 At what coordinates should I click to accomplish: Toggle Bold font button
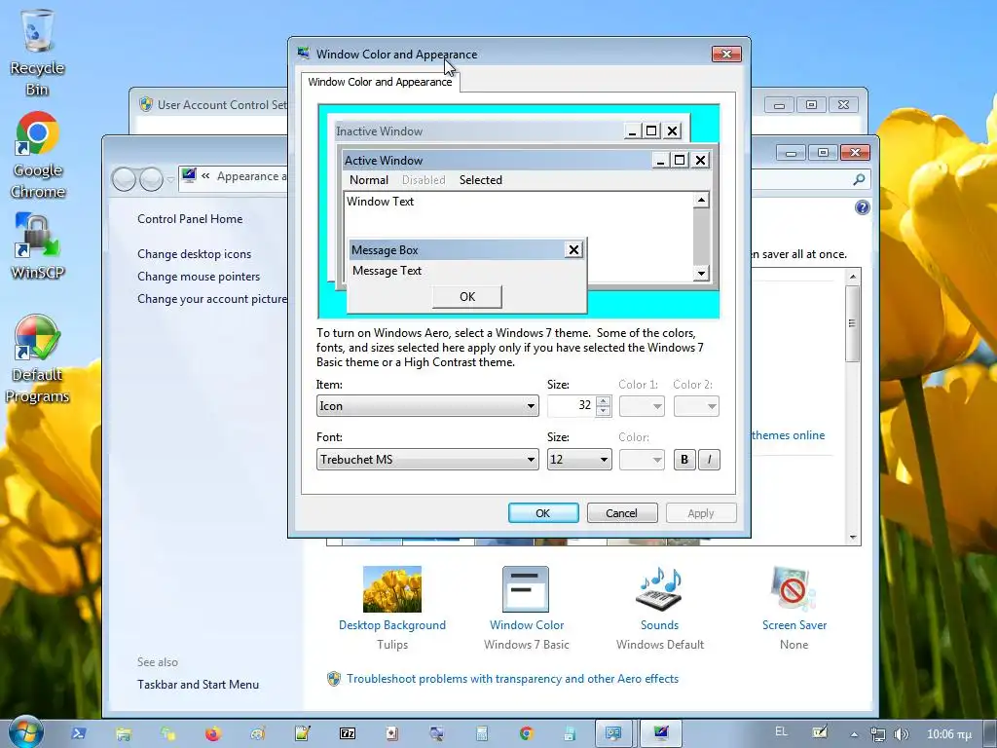click(x=684, y=460)
